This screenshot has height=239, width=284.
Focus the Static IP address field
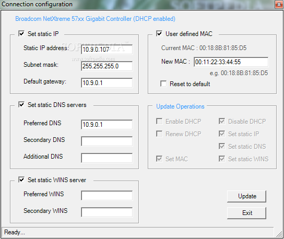coord(107,49)
